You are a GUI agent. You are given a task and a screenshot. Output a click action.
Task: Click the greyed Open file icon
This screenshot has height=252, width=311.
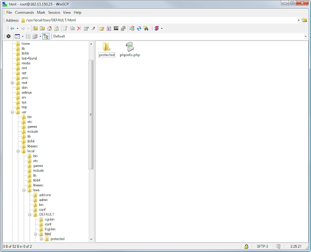coord(72,28)
